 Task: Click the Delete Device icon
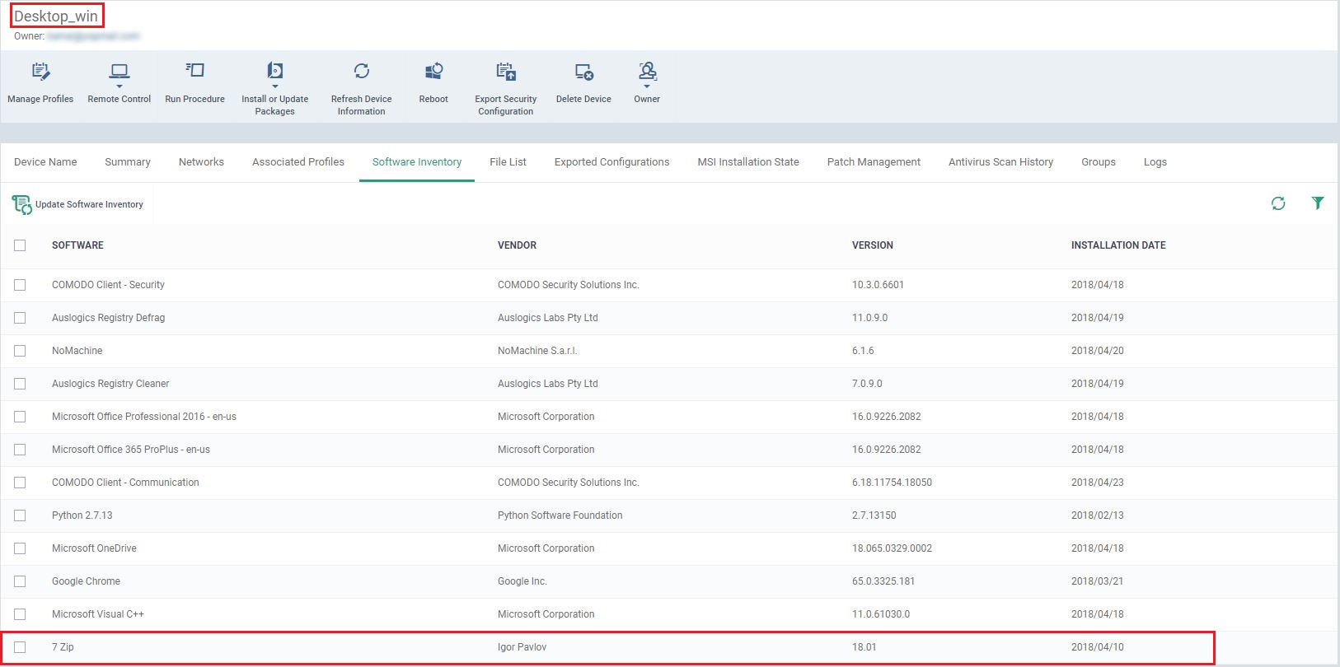pyautogui.click(x=583, y=72)
